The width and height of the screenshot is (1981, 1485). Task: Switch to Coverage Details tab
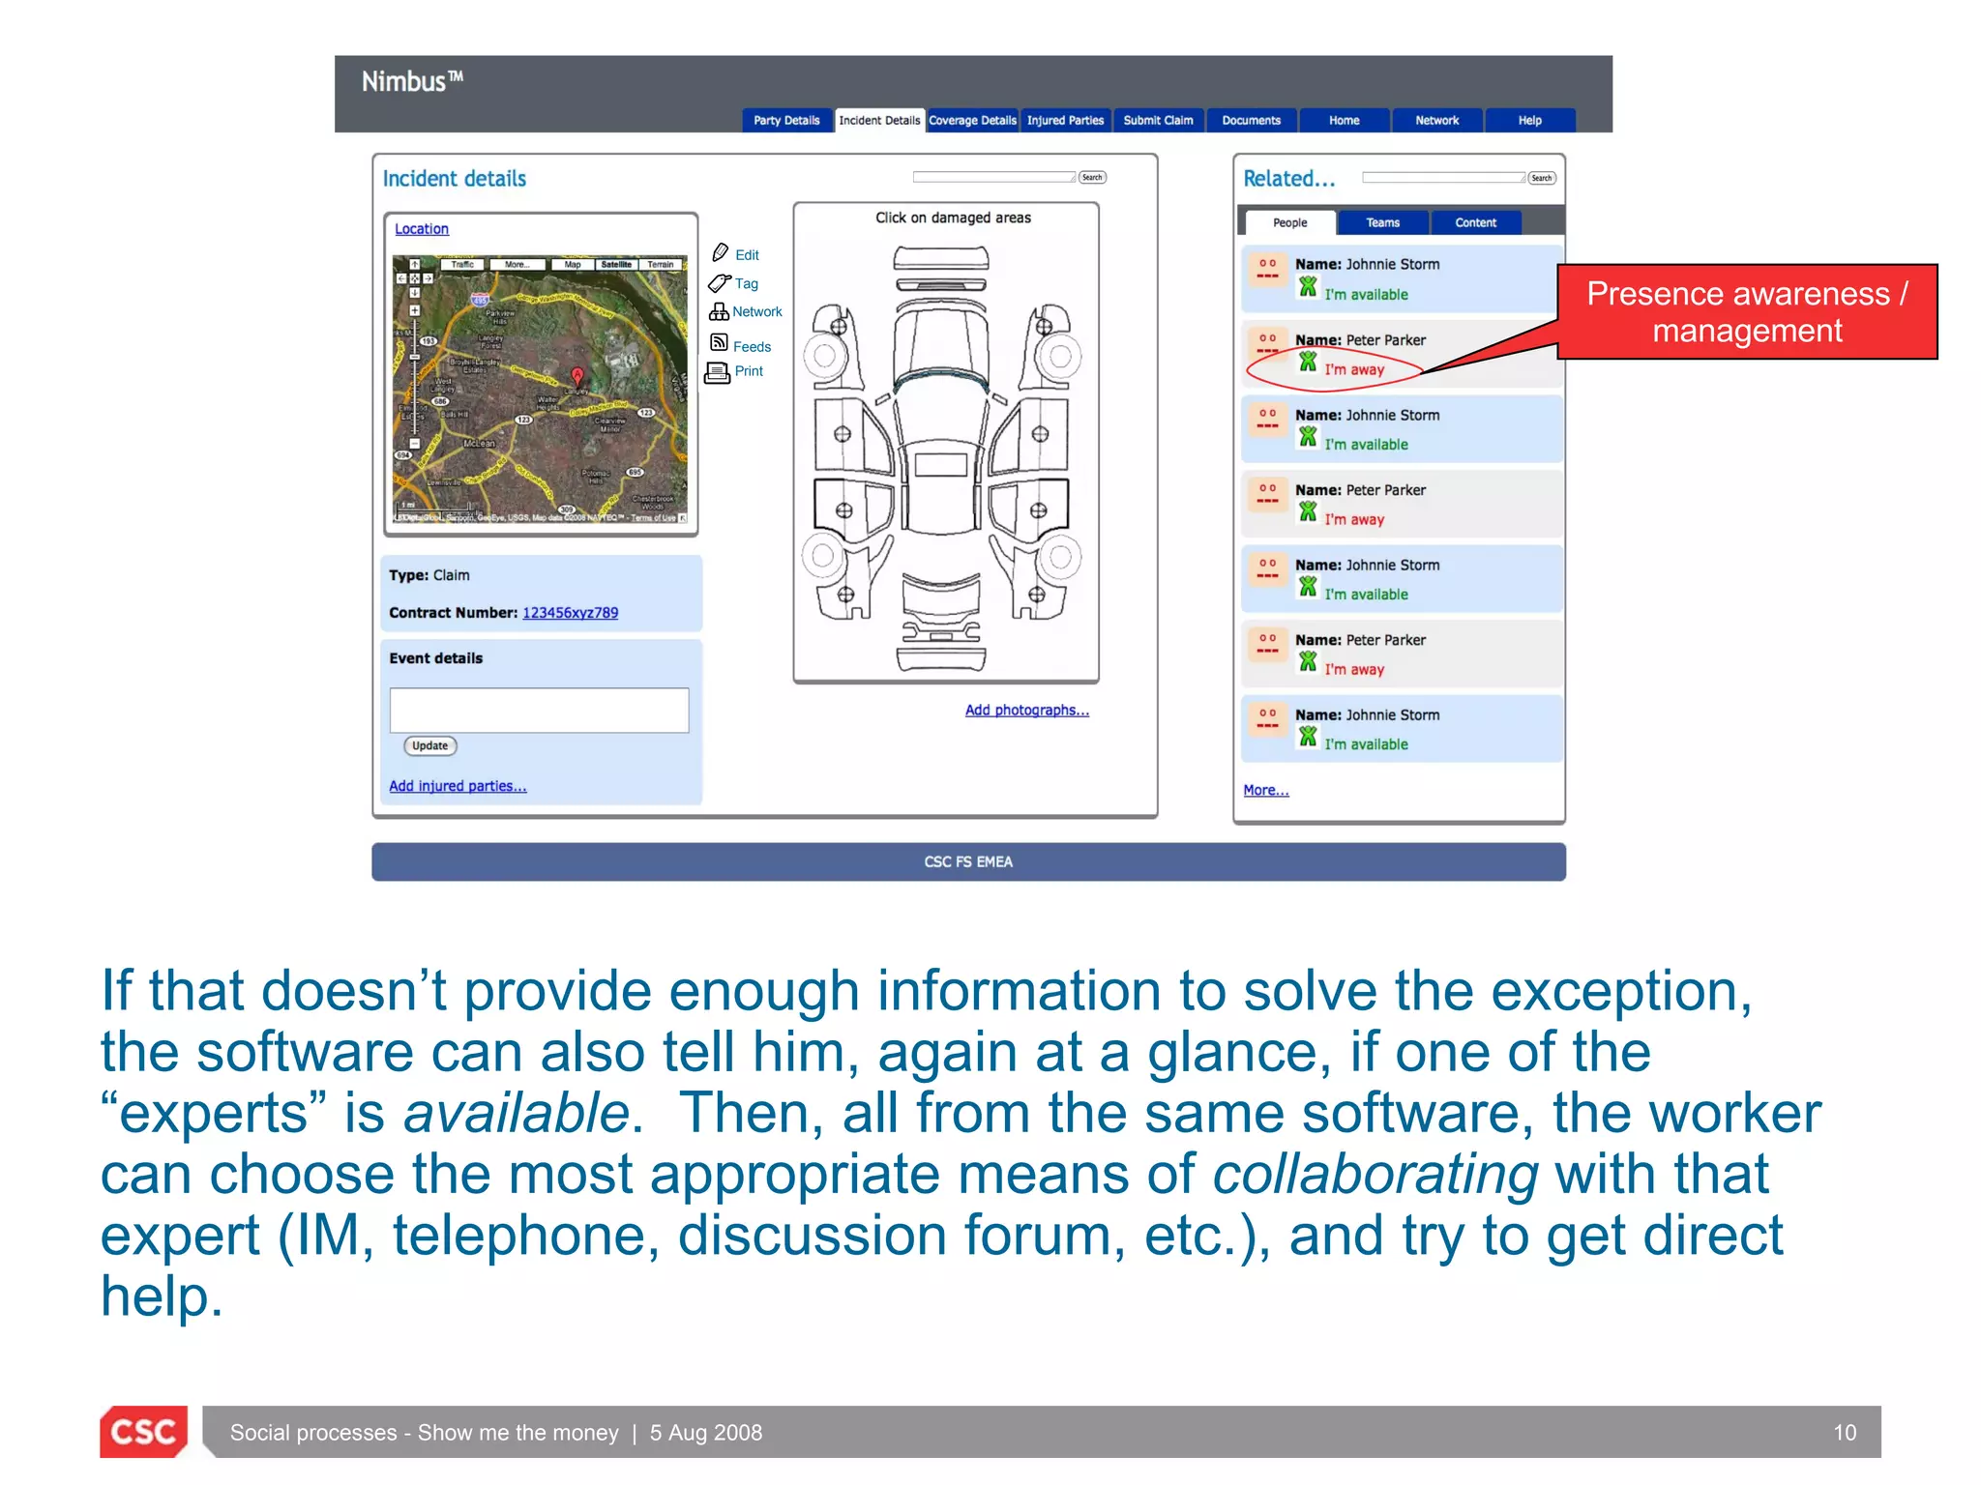click(972, 121)
